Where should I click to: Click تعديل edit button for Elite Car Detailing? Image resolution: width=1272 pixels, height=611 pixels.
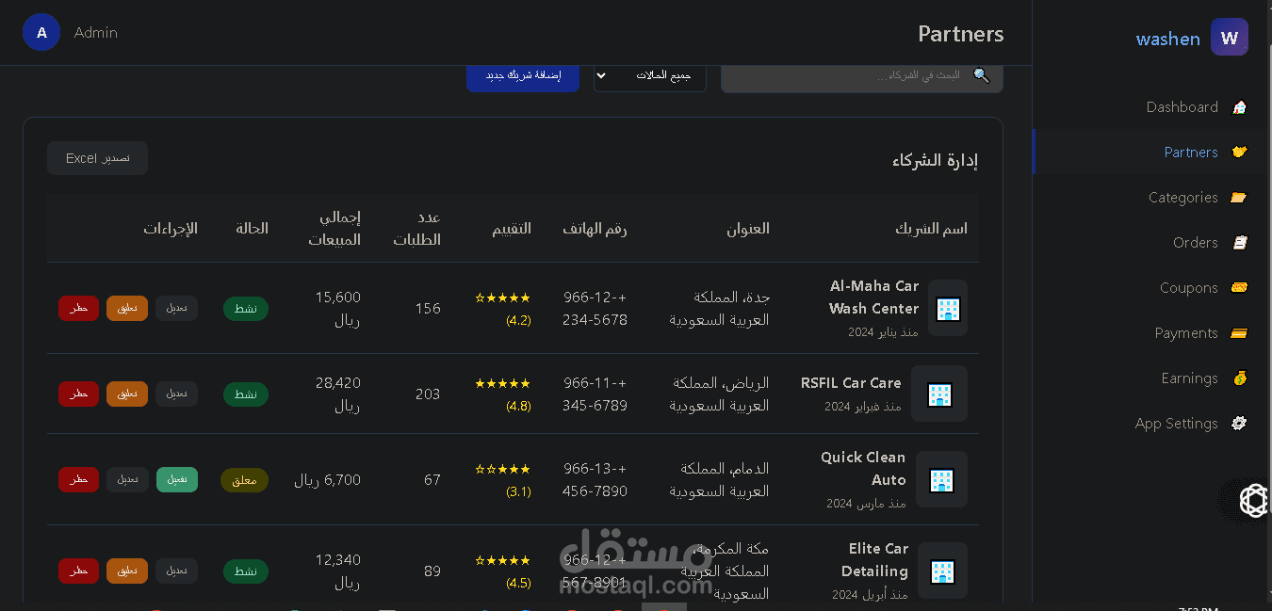point(176,571)
